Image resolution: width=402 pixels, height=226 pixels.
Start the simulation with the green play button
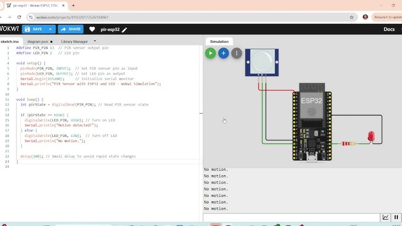(210, 53)
